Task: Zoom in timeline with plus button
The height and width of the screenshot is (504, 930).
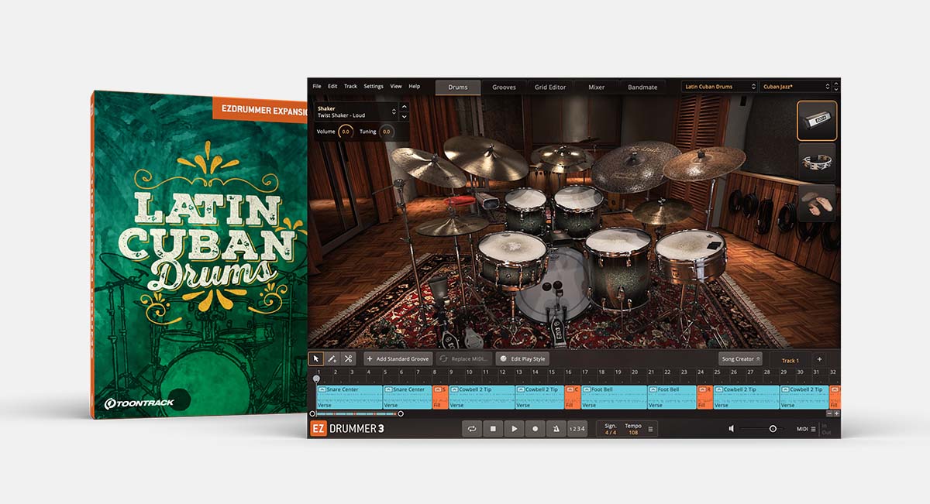Action: [836, 413]
